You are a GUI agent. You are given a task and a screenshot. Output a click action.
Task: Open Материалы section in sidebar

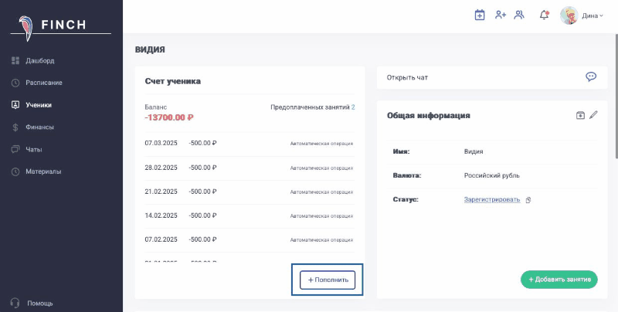42,171
